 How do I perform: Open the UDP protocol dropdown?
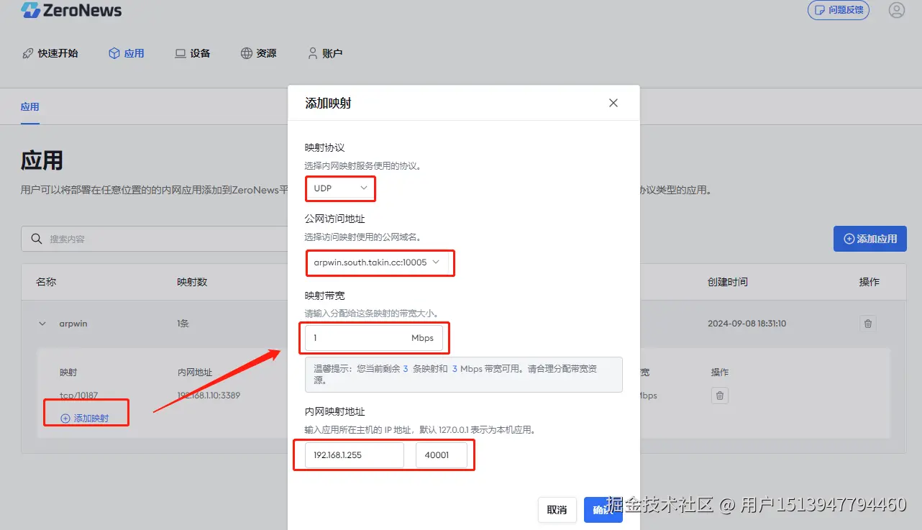[341, 188]
